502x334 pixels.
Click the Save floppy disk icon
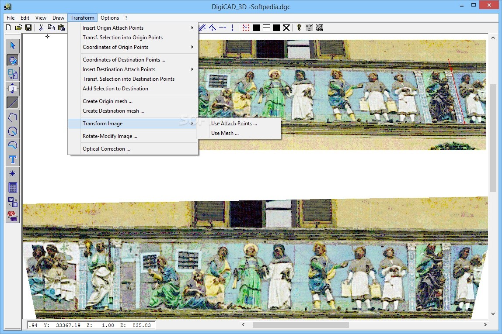(28, 28)
